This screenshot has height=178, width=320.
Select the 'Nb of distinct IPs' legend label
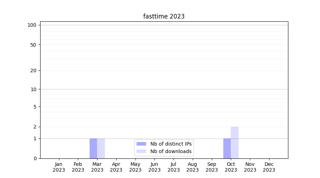pos(171,144)
